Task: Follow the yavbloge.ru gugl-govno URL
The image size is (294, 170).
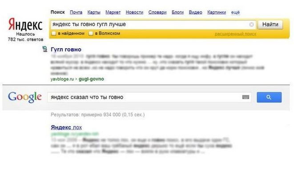Action: point(77,79)
